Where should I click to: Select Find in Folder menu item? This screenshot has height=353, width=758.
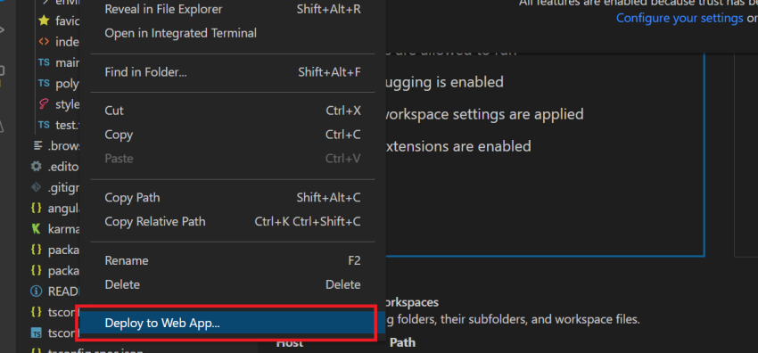(233, 72)
